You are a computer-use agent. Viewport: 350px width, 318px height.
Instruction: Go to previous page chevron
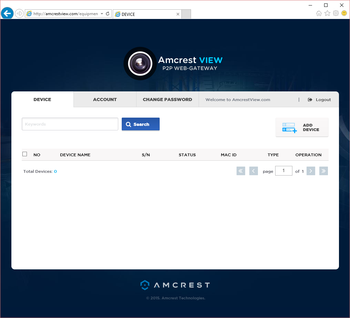(x=253, y=171)
